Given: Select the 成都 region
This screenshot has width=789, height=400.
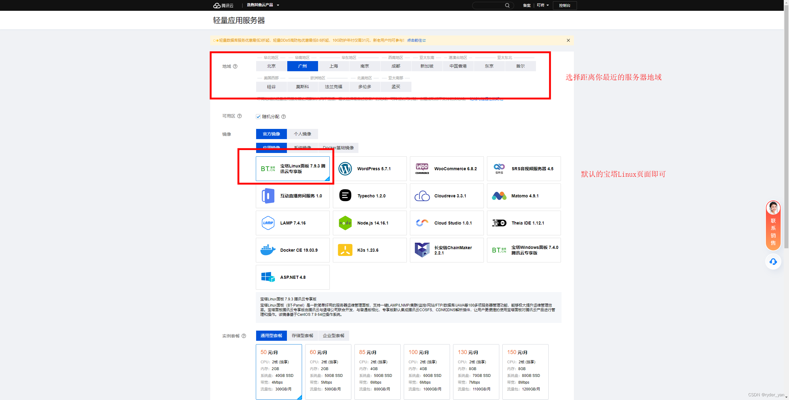Looking at the screenshot, I should pyautogui.click(x=396, y=66).
